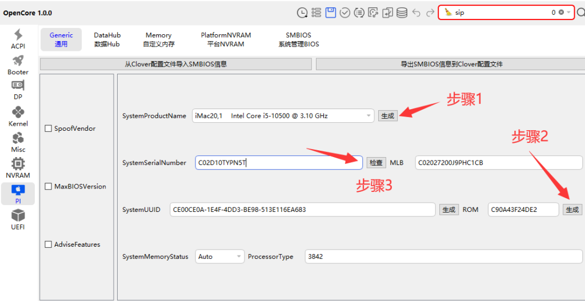Image resolution: width=585 pixels, height=301 pixels.
Task: Click the export SMBIOS to Clover button
Action: click(x=450, y=64)
